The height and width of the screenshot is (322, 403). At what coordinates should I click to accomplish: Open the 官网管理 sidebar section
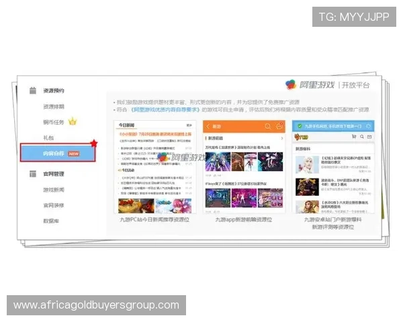(54, 174)
